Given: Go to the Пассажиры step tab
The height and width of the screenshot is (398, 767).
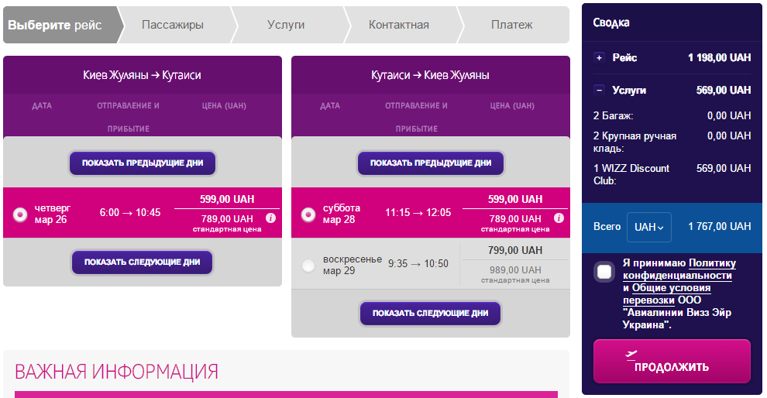Looking at the screenshot, I should coord(173,25).
